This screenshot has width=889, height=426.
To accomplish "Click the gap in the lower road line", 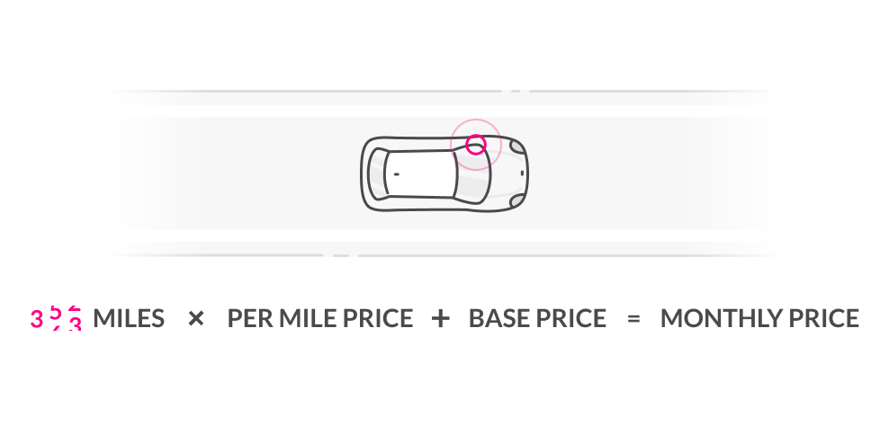I will (341, 255).
